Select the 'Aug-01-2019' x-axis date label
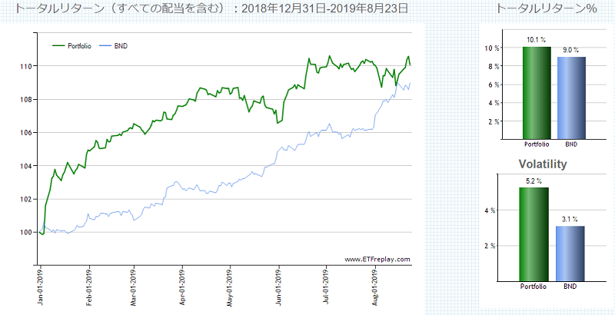Viewport: 615px width, 315px height. [x=375, y=289]
